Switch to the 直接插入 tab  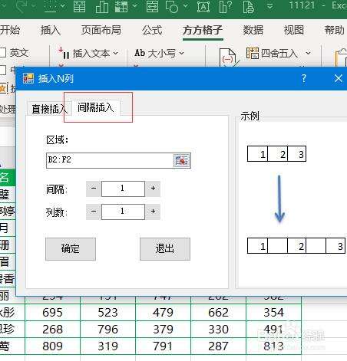pyautogui.click(x=48, y=109)
